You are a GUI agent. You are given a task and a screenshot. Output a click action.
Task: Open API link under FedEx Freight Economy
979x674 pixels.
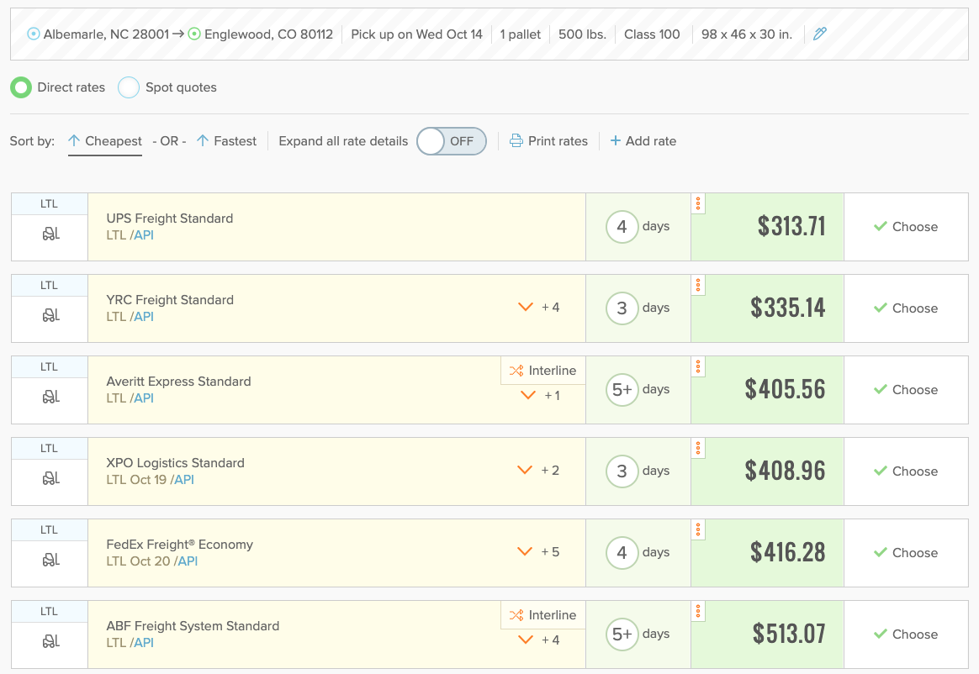[188, 561]
